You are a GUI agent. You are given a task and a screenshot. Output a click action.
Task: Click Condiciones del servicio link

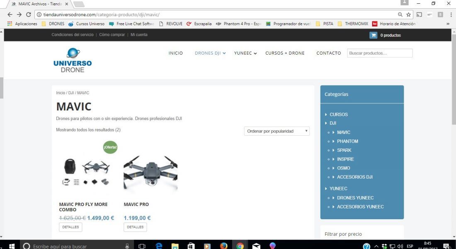[73, 34]
